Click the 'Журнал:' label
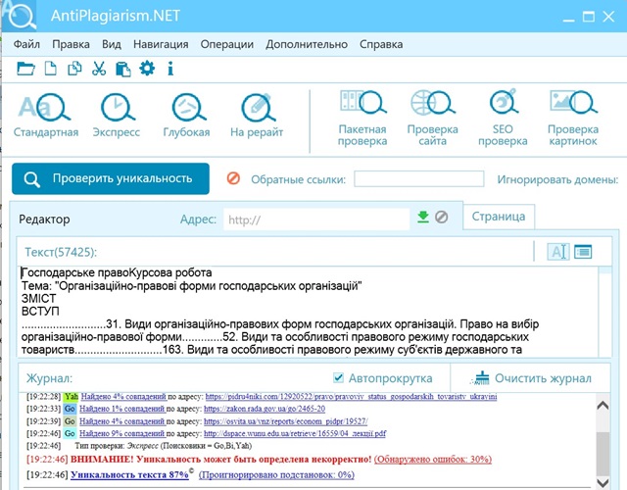Viewport: 627px width, 490px height. click(x=50, y=378)
